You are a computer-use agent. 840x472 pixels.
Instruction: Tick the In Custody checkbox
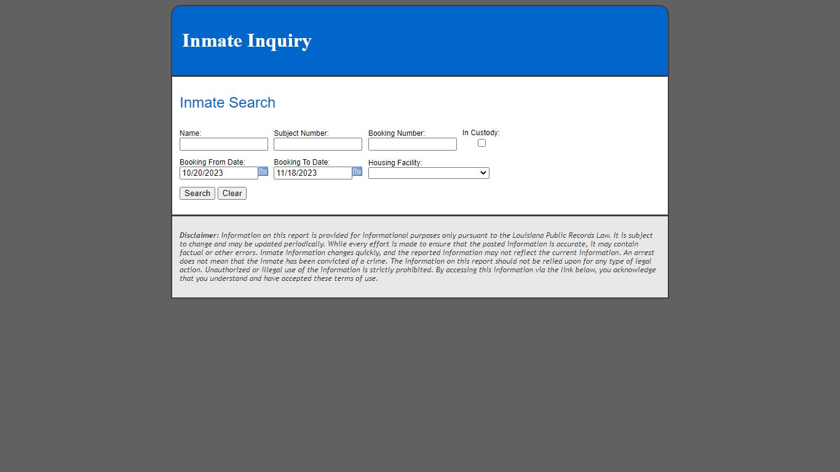point(481,143)
